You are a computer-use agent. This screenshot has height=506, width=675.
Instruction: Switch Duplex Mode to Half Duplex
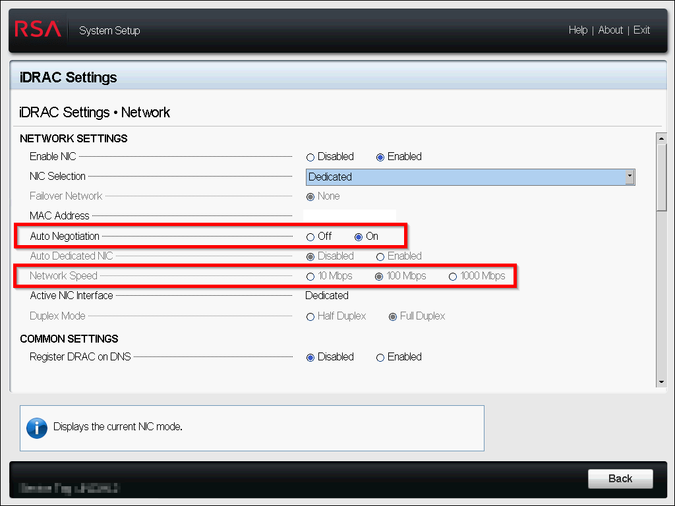tap(310, 316)
